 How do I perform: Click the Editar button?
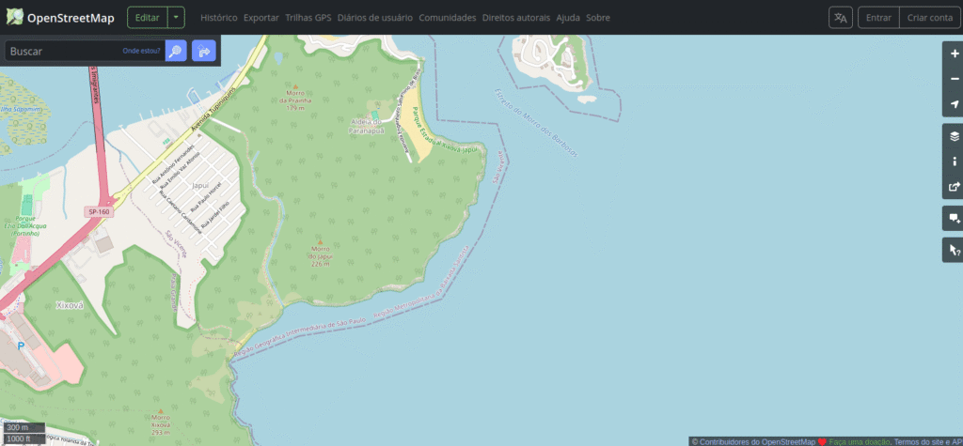tap(148, 18)
